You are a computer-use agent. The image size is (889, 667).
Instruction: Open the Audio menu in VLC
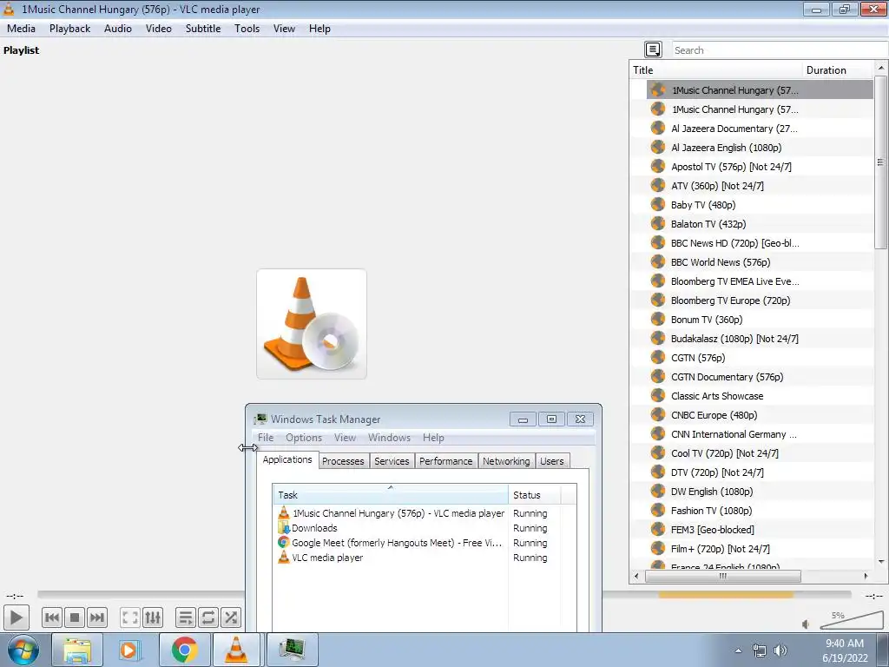coord(118,29)
